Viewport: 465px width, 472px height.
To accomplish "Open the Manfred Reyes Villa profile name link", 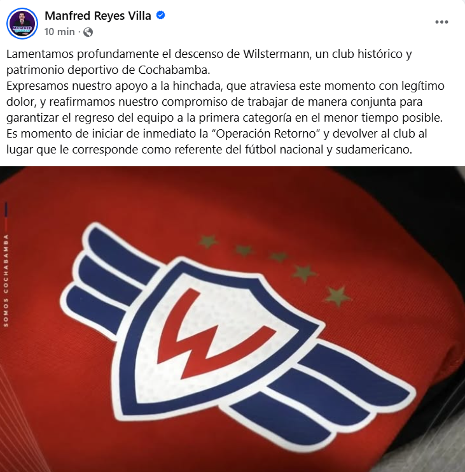I will (x=98, y=16).
